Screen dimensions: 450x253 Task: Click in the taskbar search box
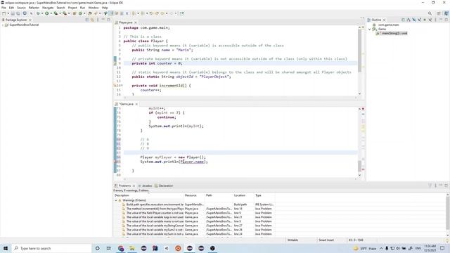(51, 248)
